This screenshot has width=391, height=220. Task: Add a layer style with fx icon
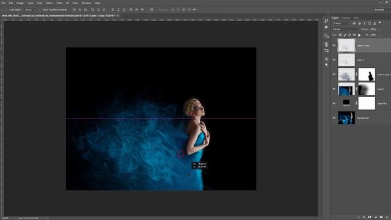[x=364, y=218]
